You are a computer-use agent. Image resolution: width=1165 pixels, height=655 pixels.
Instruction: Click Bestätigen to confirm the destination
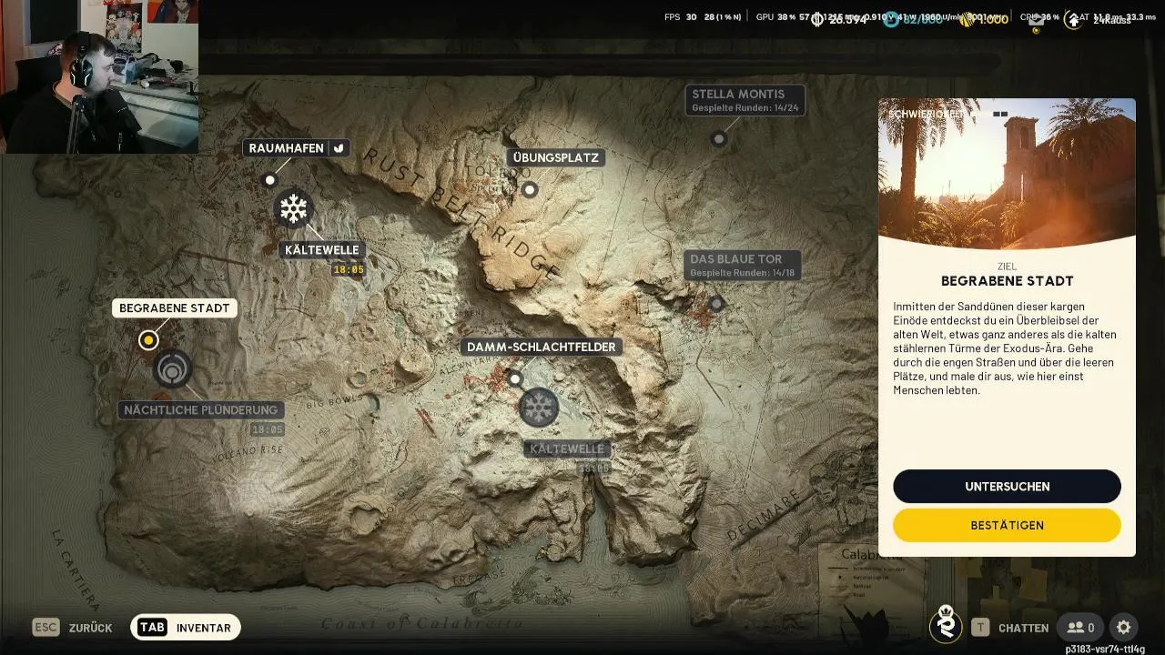(1007, 525)
